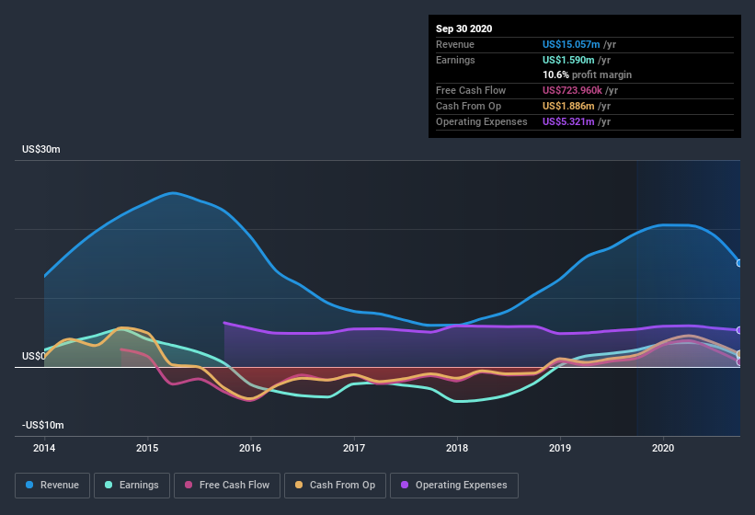Click the -US$10m y-axis label
Screen dimensions: 755x515
point(43,425)
